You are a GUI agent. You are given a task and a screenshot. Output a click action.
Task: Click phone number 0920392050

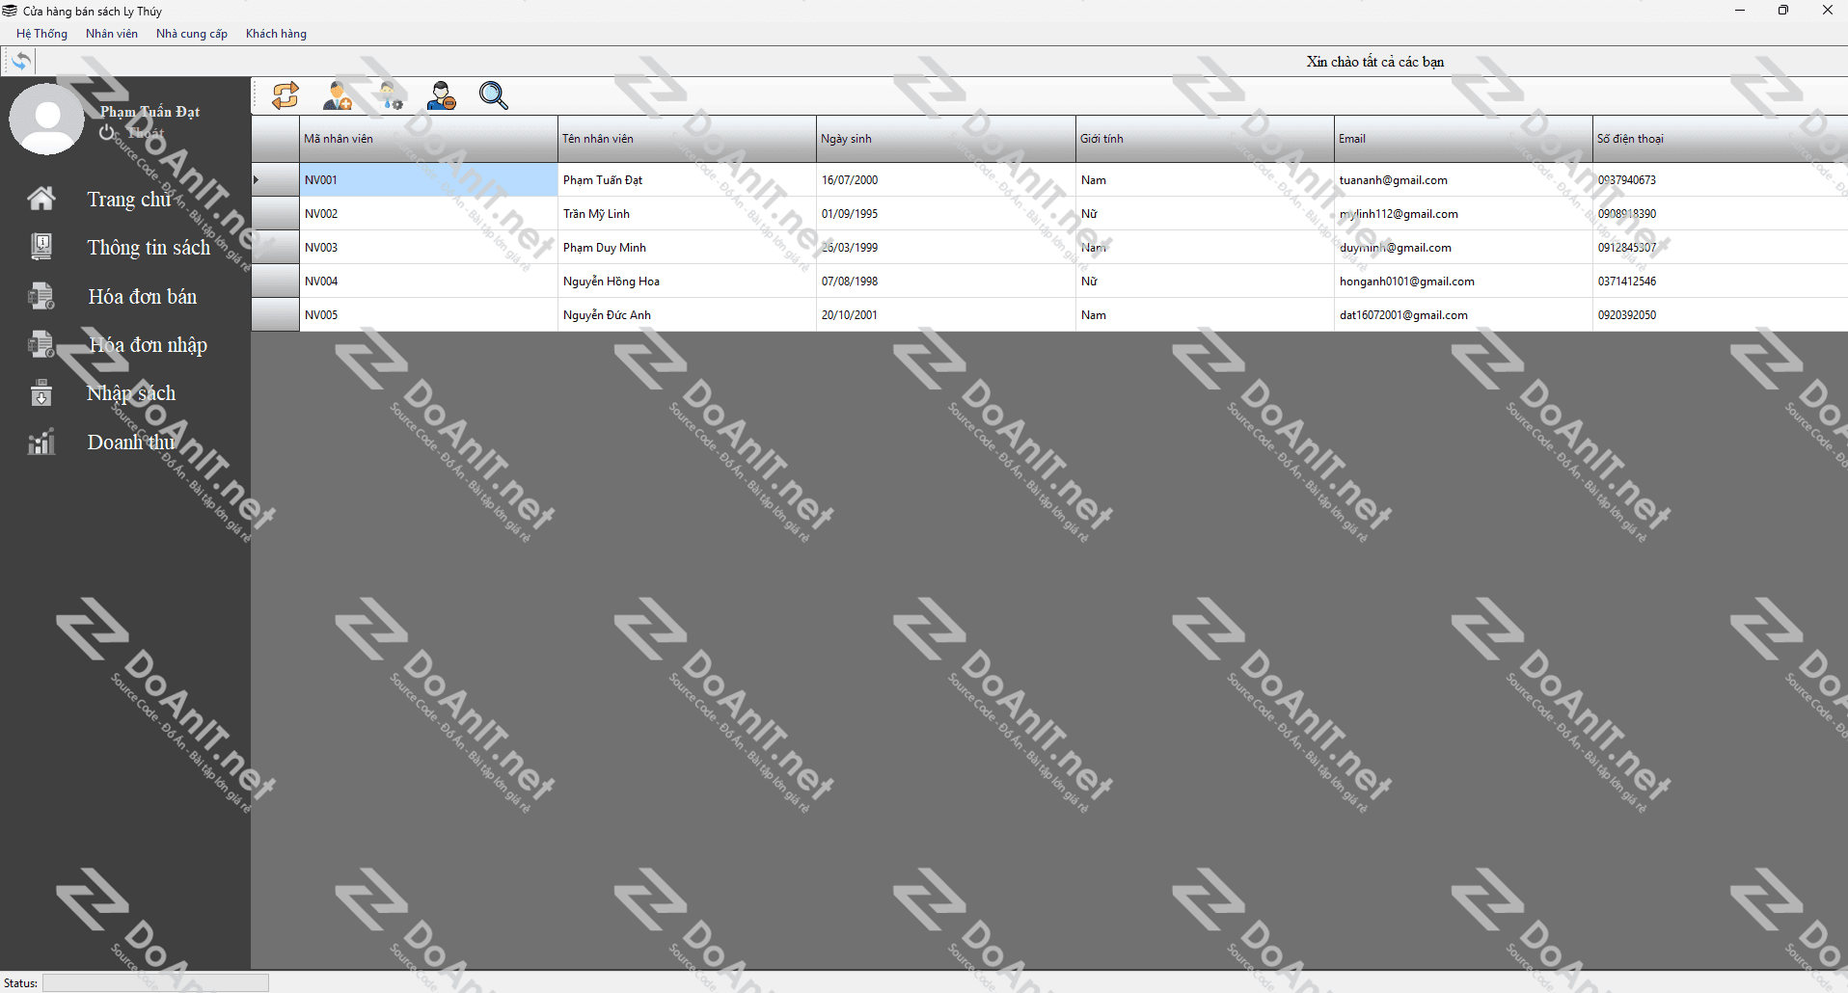click(x=1720, y=314)
